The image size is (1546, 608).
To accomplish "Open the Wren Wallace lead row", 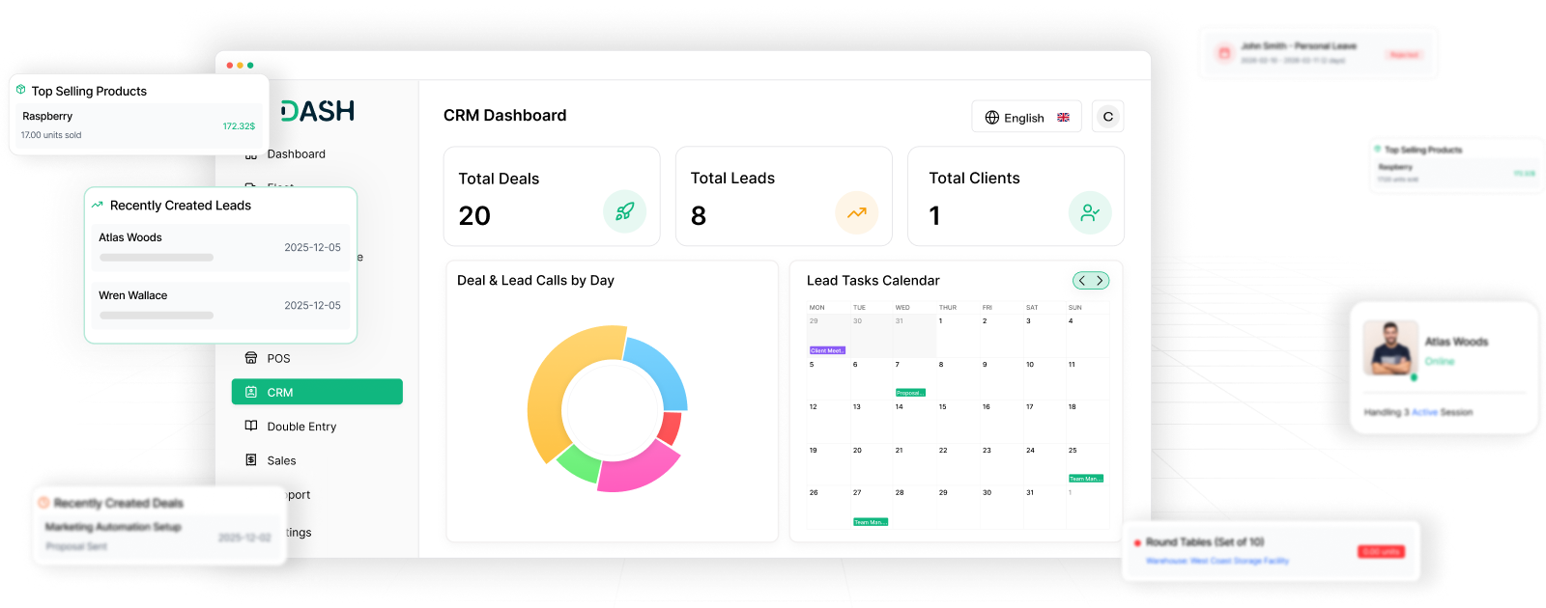I will point(220,305).
